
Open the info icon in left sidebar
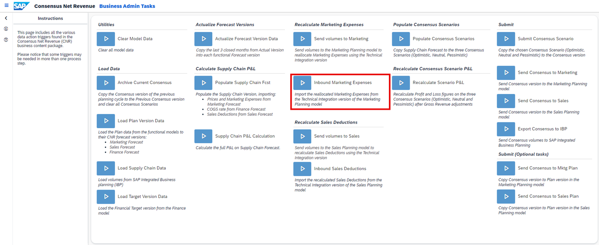(x=6, y=29)
